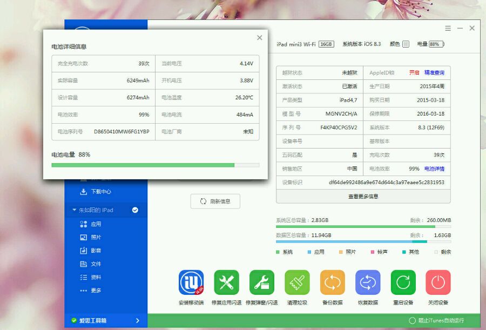Launch the fix app crashes (修复应用闪退) tool

coord(227,282)
